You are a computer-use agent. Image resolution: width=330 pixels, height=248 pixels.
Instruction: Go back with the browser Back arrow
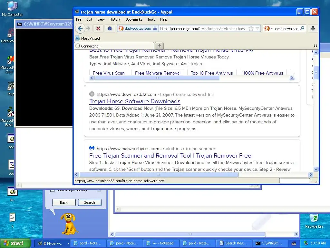point(80,28)
